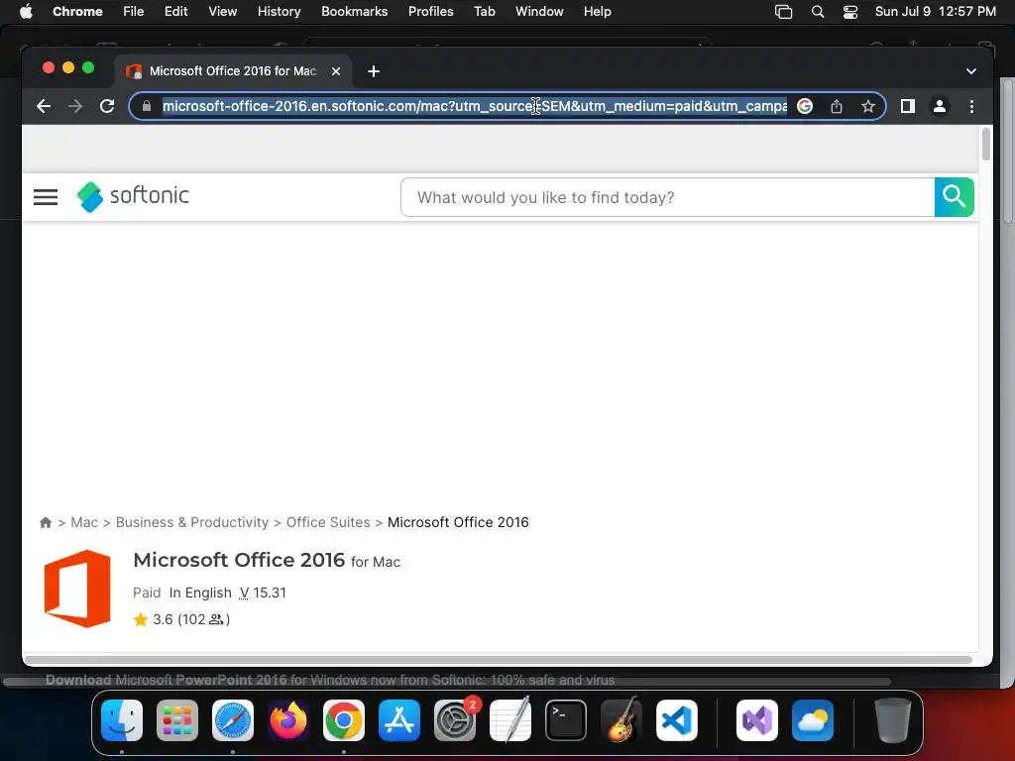Click breadcrumb home icon
Image resolution: width=1015 pixels, height=761 pixels.
point(46,522)
